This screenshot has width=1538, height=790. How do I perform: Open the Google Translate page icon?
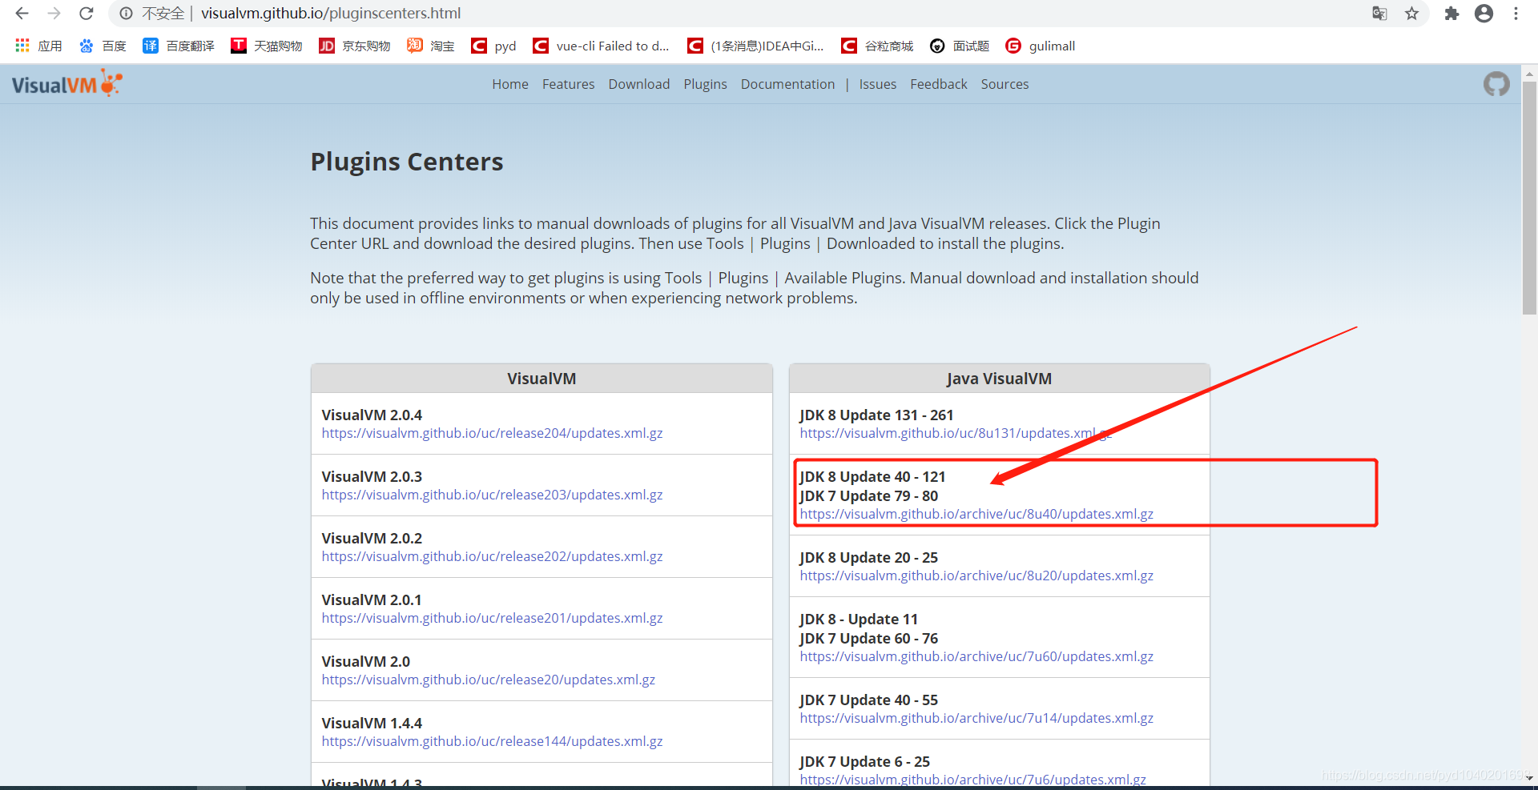pos(1379,14)
